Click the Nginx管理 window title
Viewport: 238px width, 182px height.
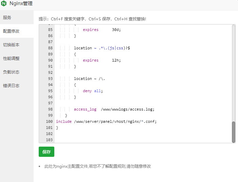point(21,3)
